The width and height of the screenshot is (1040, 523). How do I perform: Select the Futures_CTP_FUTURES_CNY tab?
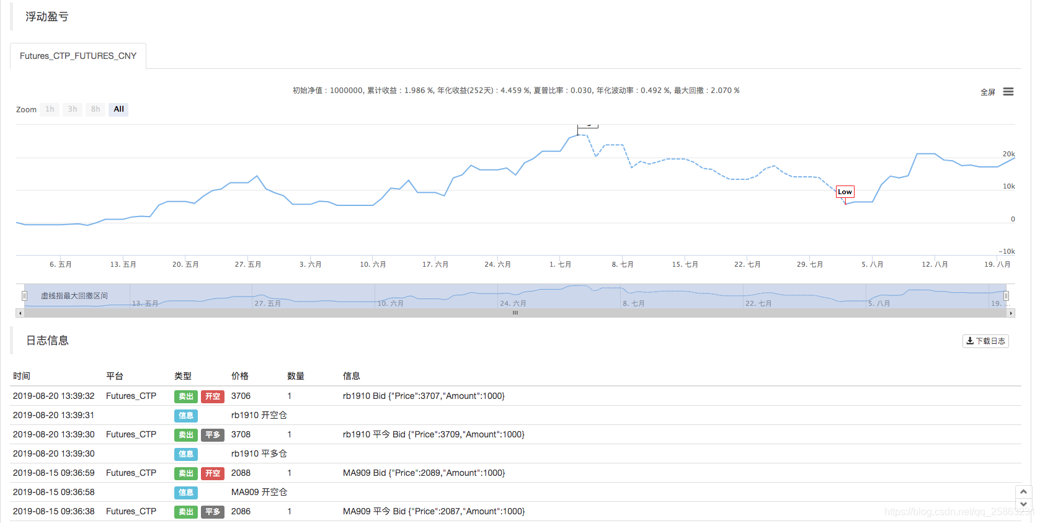78,56
